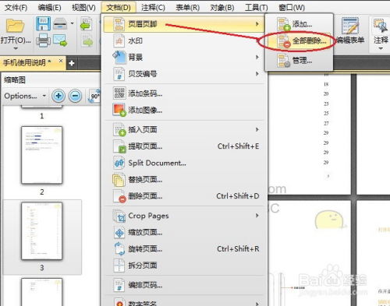
Task: Expand the 注释 dropdown arrow
Action: coord(381,48)
